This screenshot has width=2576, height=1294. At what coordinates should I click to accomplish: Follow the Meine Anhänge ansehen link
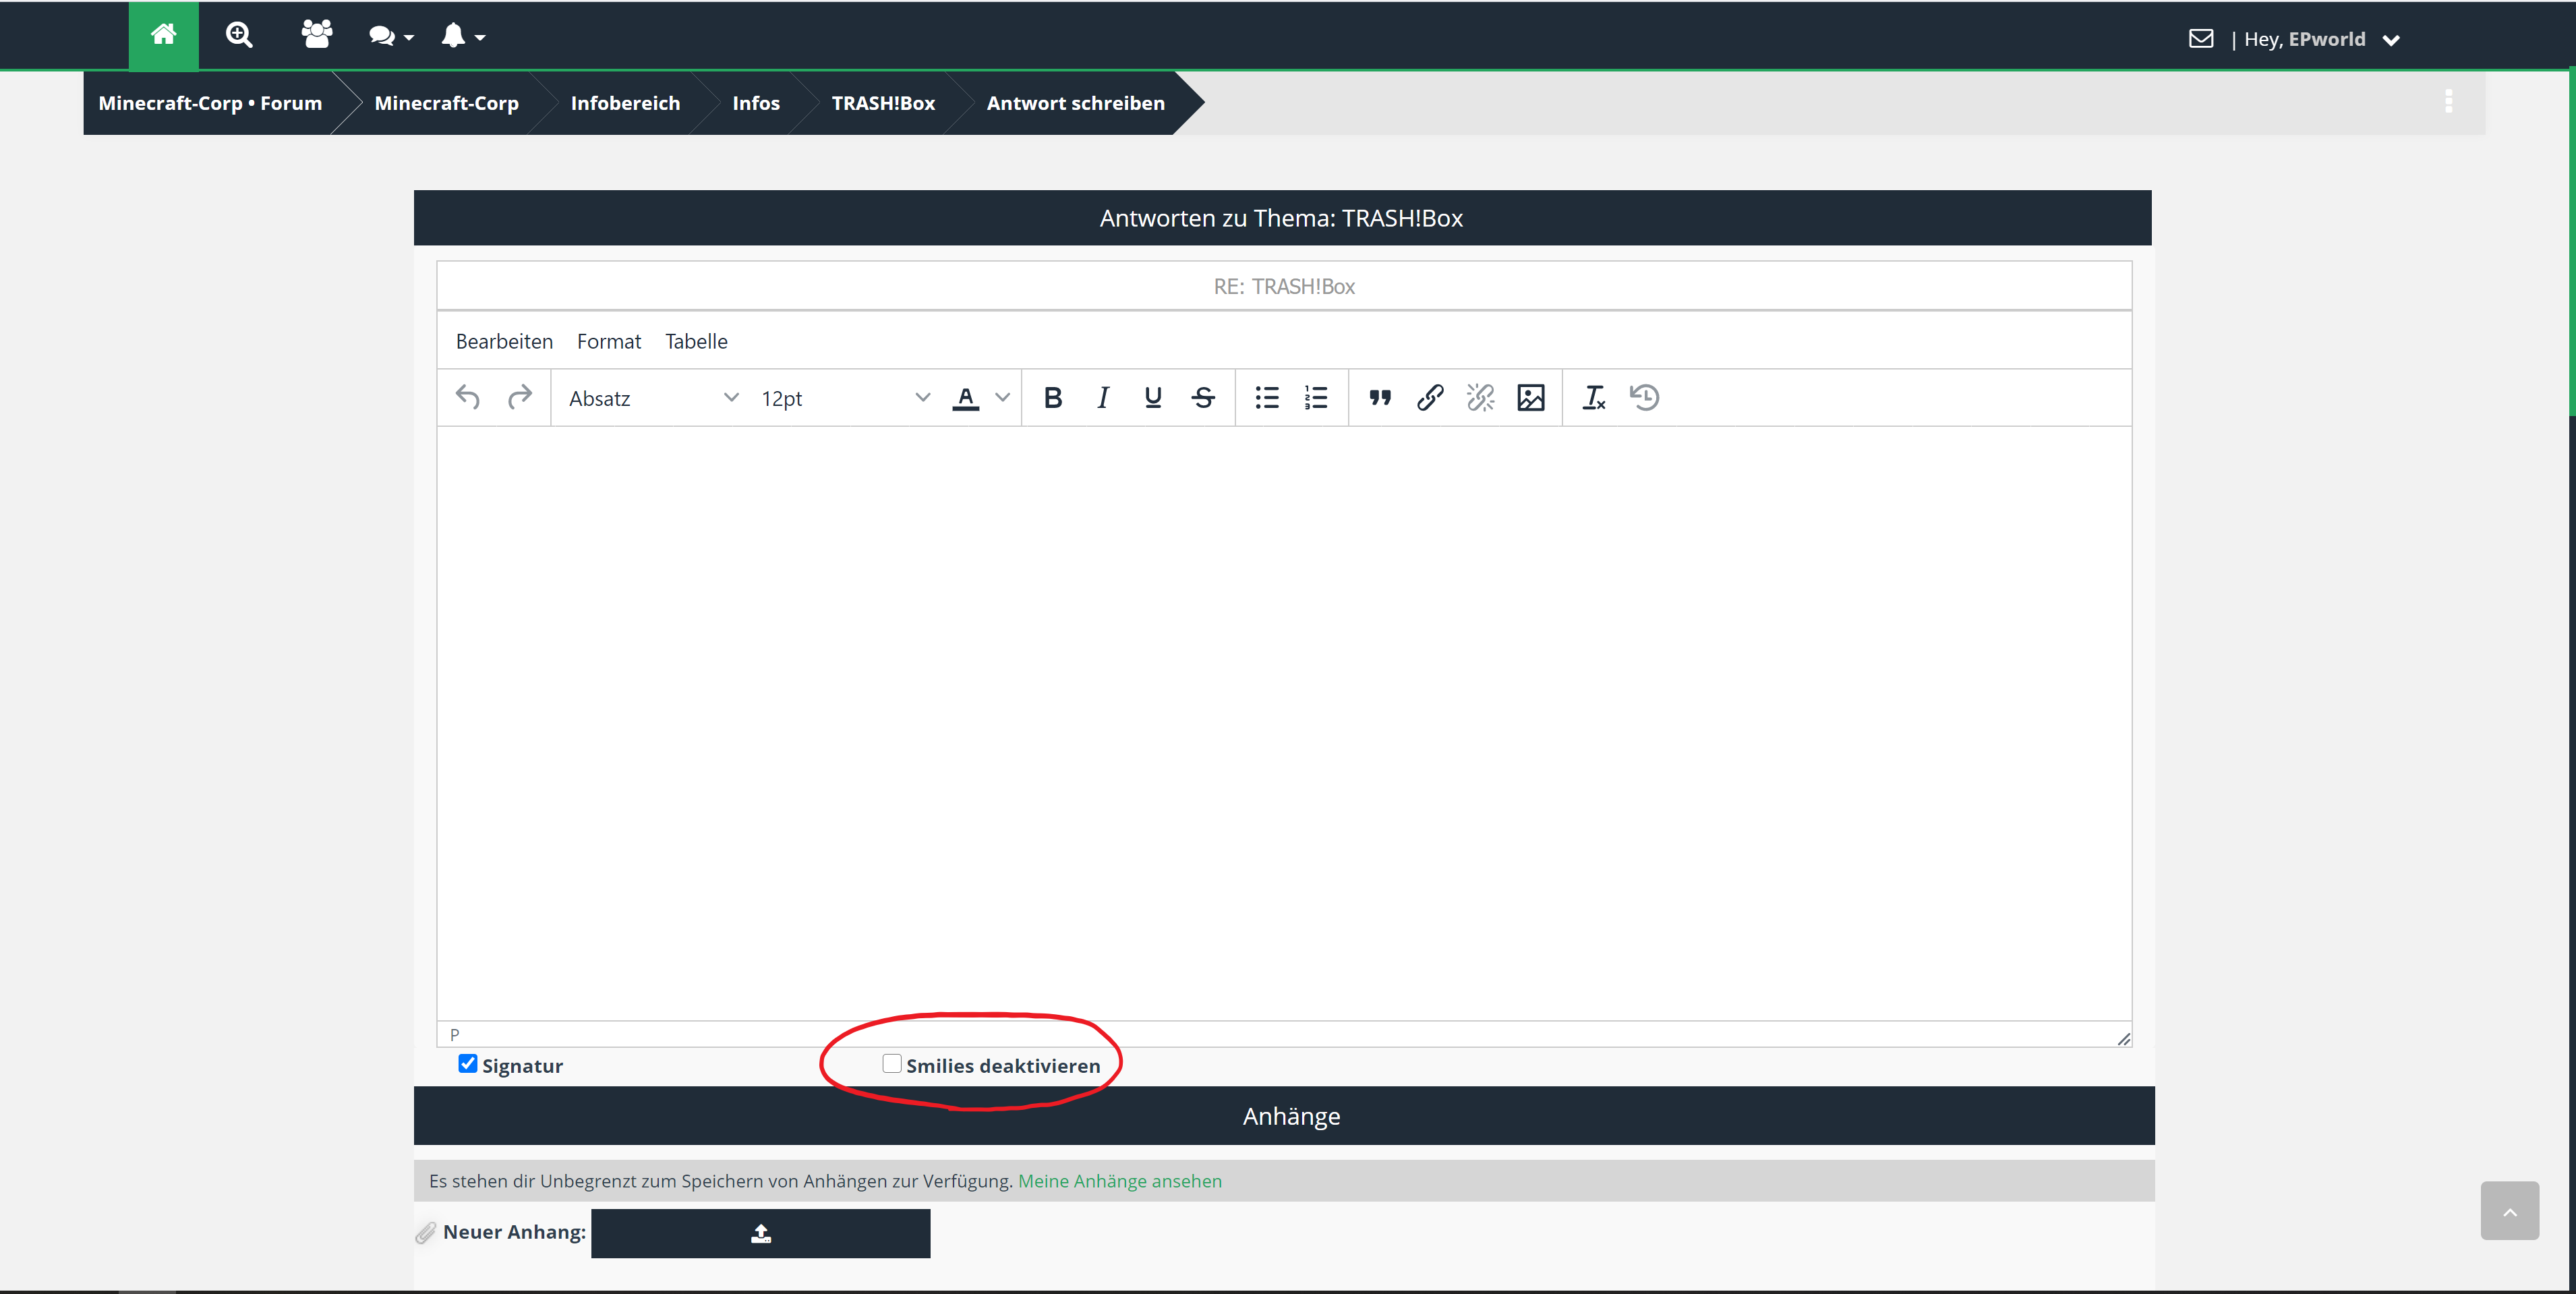(x=1119, y=1181)
